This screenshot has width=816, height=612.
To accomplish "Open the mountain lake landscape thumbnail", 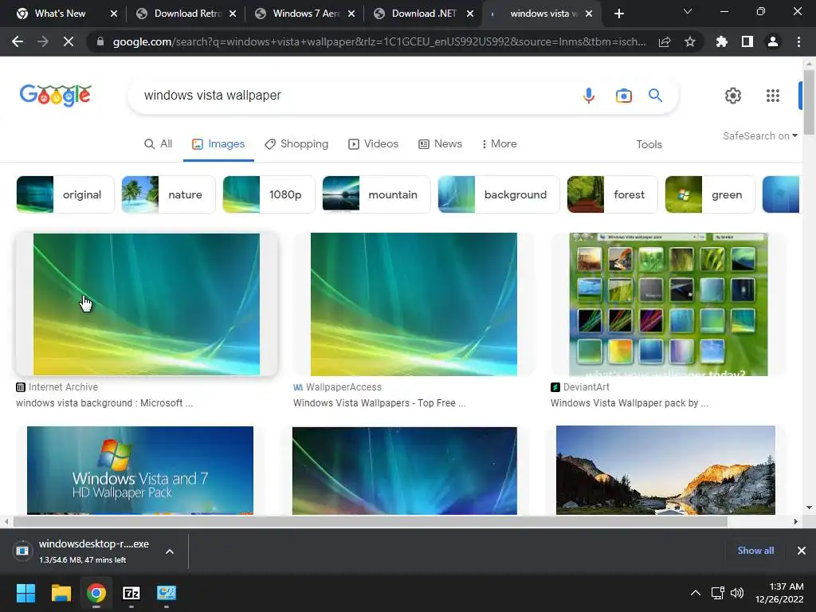I will tap(665, 470).
